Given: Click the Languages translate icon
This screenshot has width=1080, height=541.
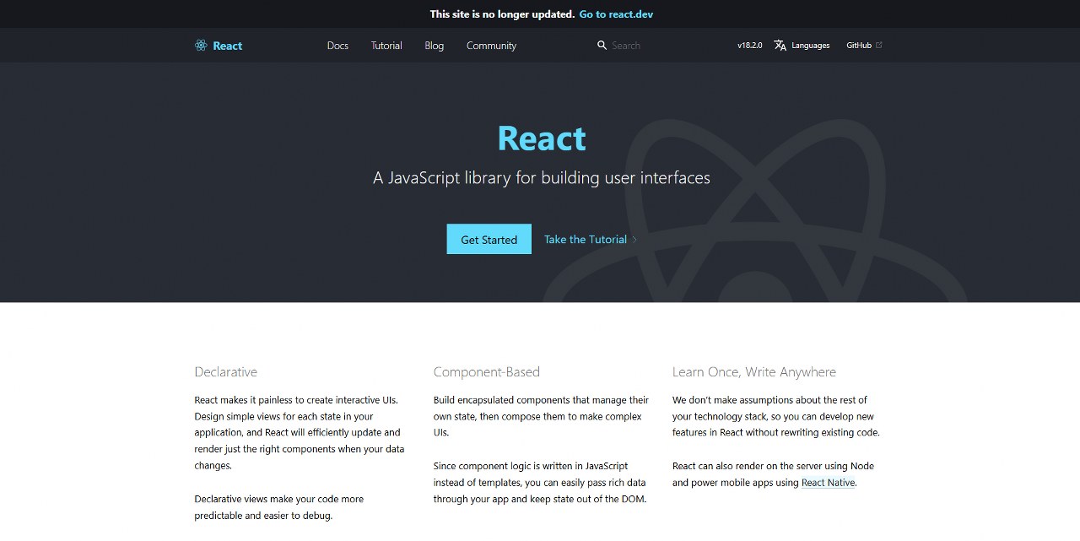Looking at the screenshot, I should tap(780, 46).
